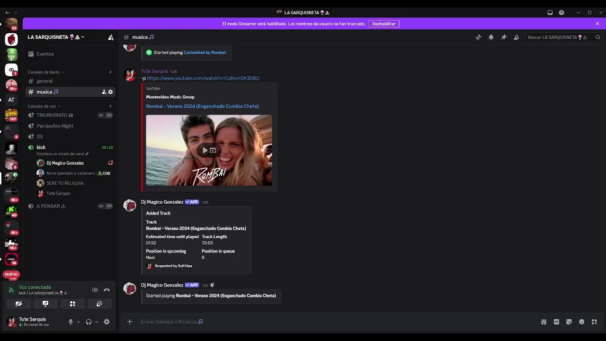This screenshot has height=341, width=606.
Task: Create invite for musica channel
Action: click(x=104, y=92)
